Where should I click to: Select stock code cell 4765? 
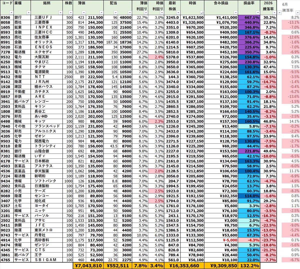pyautogui.click(x=7, y=260)
